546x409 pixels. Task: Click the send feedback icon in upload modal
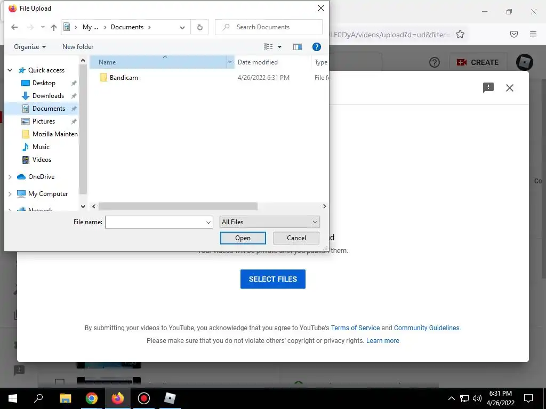[488, 88]
